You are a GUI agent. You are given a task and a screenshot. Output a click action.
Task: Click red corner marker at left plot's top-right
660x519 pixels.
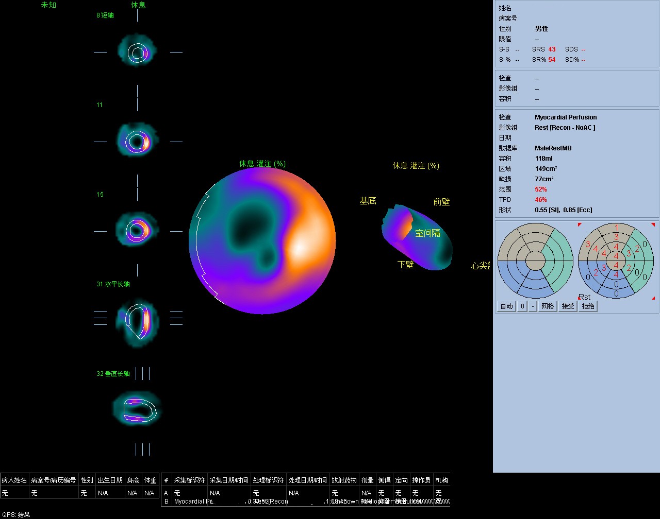pos(580,225)
